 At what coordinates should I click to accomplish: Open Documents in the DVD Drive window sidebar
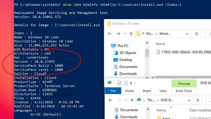coord(126,110)
